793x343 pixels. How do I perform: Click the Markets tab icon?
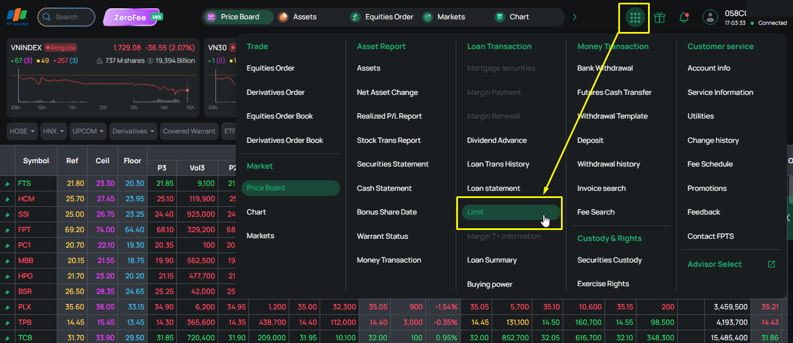pyautogui.click(x=428, y=17)
